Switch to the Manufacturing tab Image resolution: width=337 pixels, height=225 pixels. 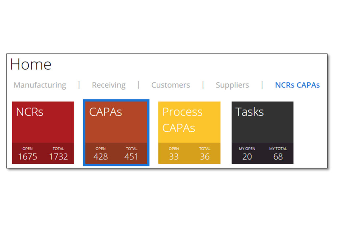pyautogui.click(x=40, y=85)
